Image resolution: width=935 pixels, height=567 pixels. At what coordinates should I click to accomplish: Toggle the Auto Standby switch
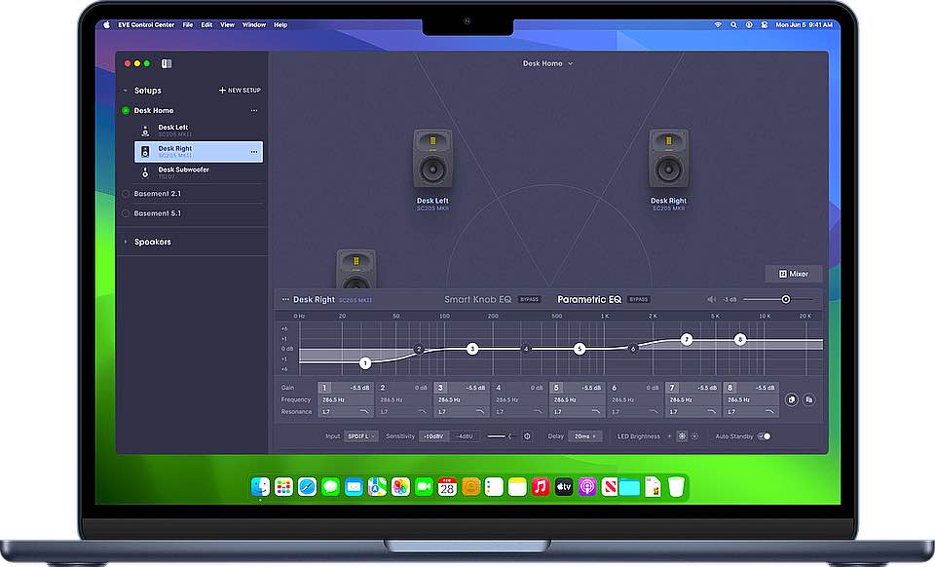(x=764, y=436)
